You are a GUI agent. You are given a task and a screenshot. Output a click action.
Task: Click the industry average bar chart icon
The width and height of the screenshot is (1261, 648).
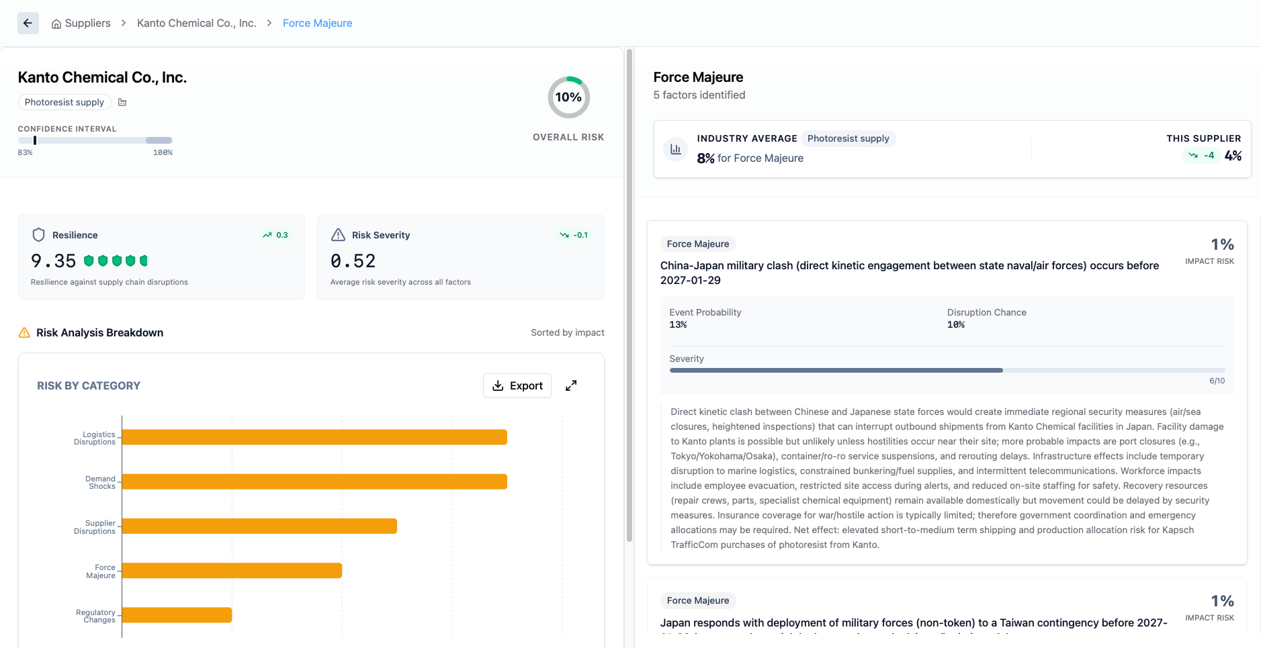(675, 149)
